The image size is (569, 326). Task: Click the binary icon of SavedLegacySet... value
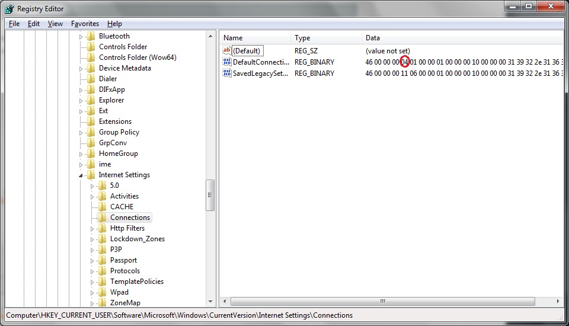click(x=227, y=73)
